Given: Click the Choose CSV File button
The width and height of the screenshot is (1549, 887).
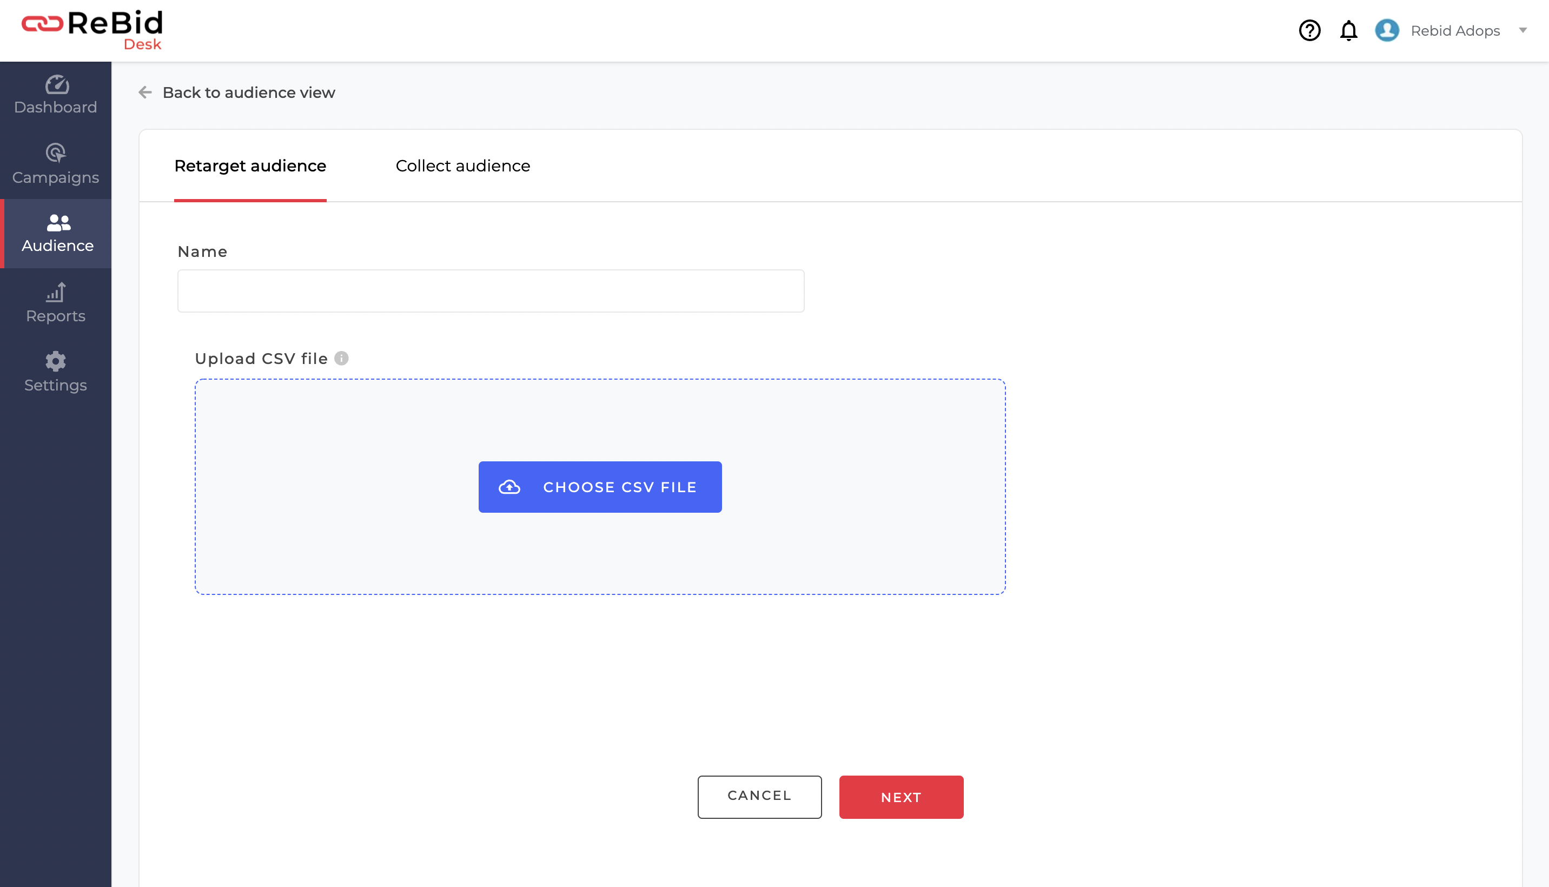Looking at the screenshot, I should click(x=600, y=487).
